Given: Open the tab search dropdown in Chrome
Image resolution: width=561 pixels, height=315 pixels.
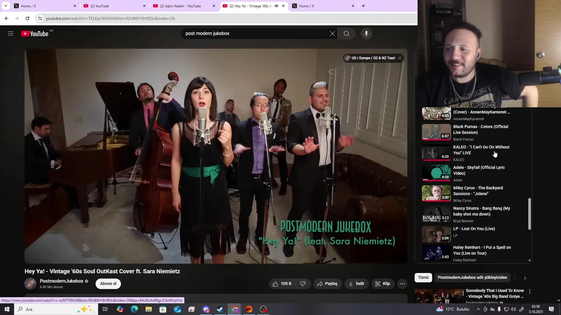Looking at the screenshot, I should 6,6.
